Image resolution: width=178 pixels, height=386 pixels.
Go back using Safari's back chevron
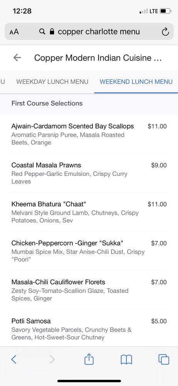14,359
